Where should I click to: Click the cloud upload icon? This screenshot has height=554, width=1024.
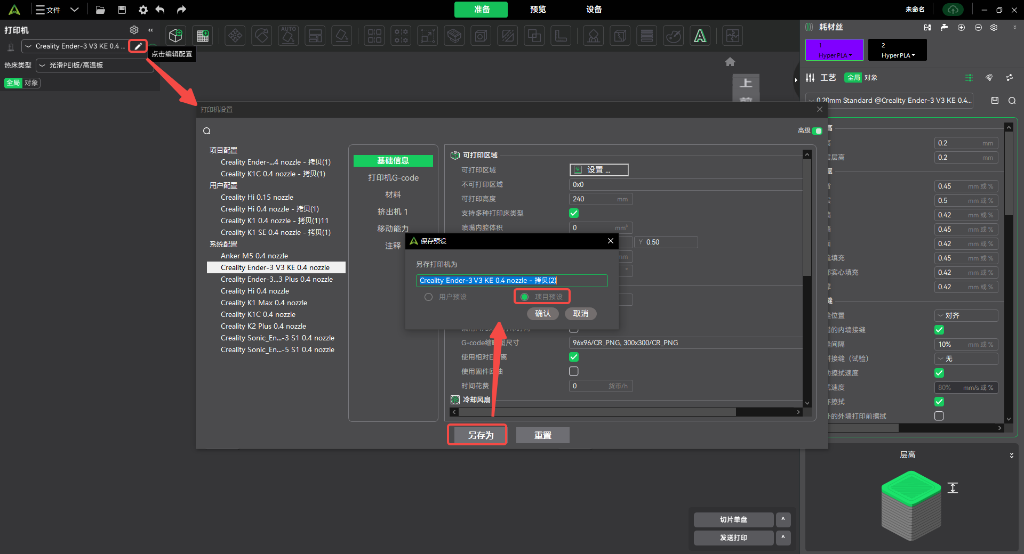953,10
